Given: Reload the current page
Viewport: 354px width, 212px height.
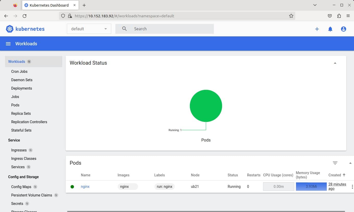Looking at the screenshot, I should [25, 16].
